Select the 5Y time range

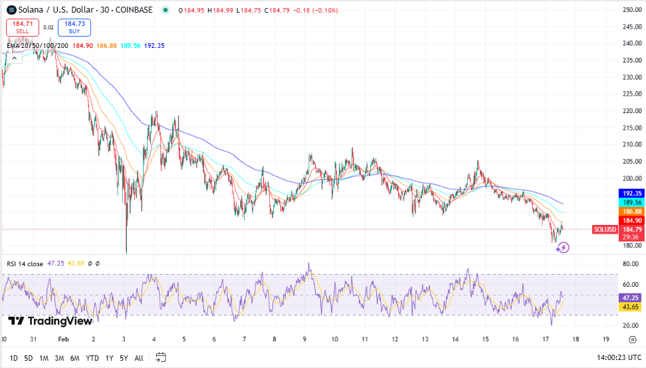click(124, 358)
